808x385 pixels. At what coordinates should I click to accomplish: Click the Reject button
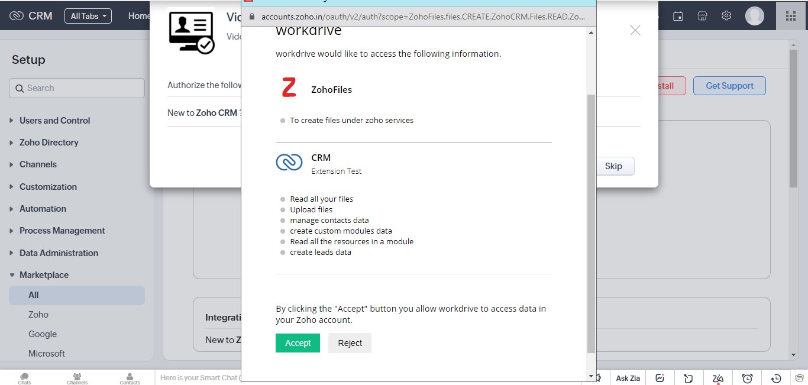350,343
